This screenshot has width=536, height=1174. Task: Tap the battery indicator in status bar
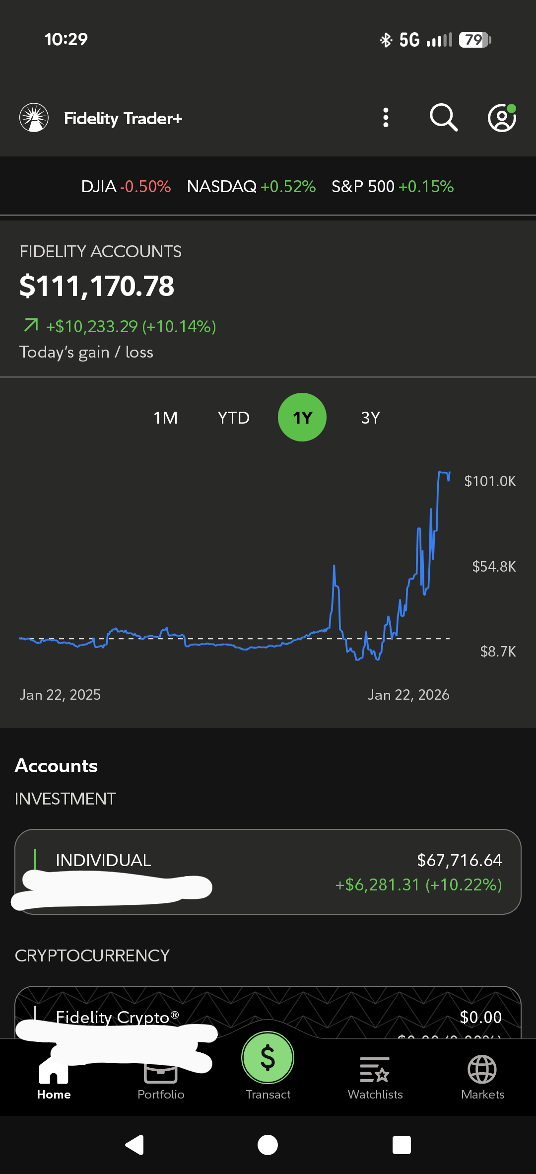tap(475, 39)
